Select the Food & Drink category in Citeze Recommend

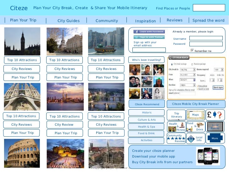click(x=146, y=133)
